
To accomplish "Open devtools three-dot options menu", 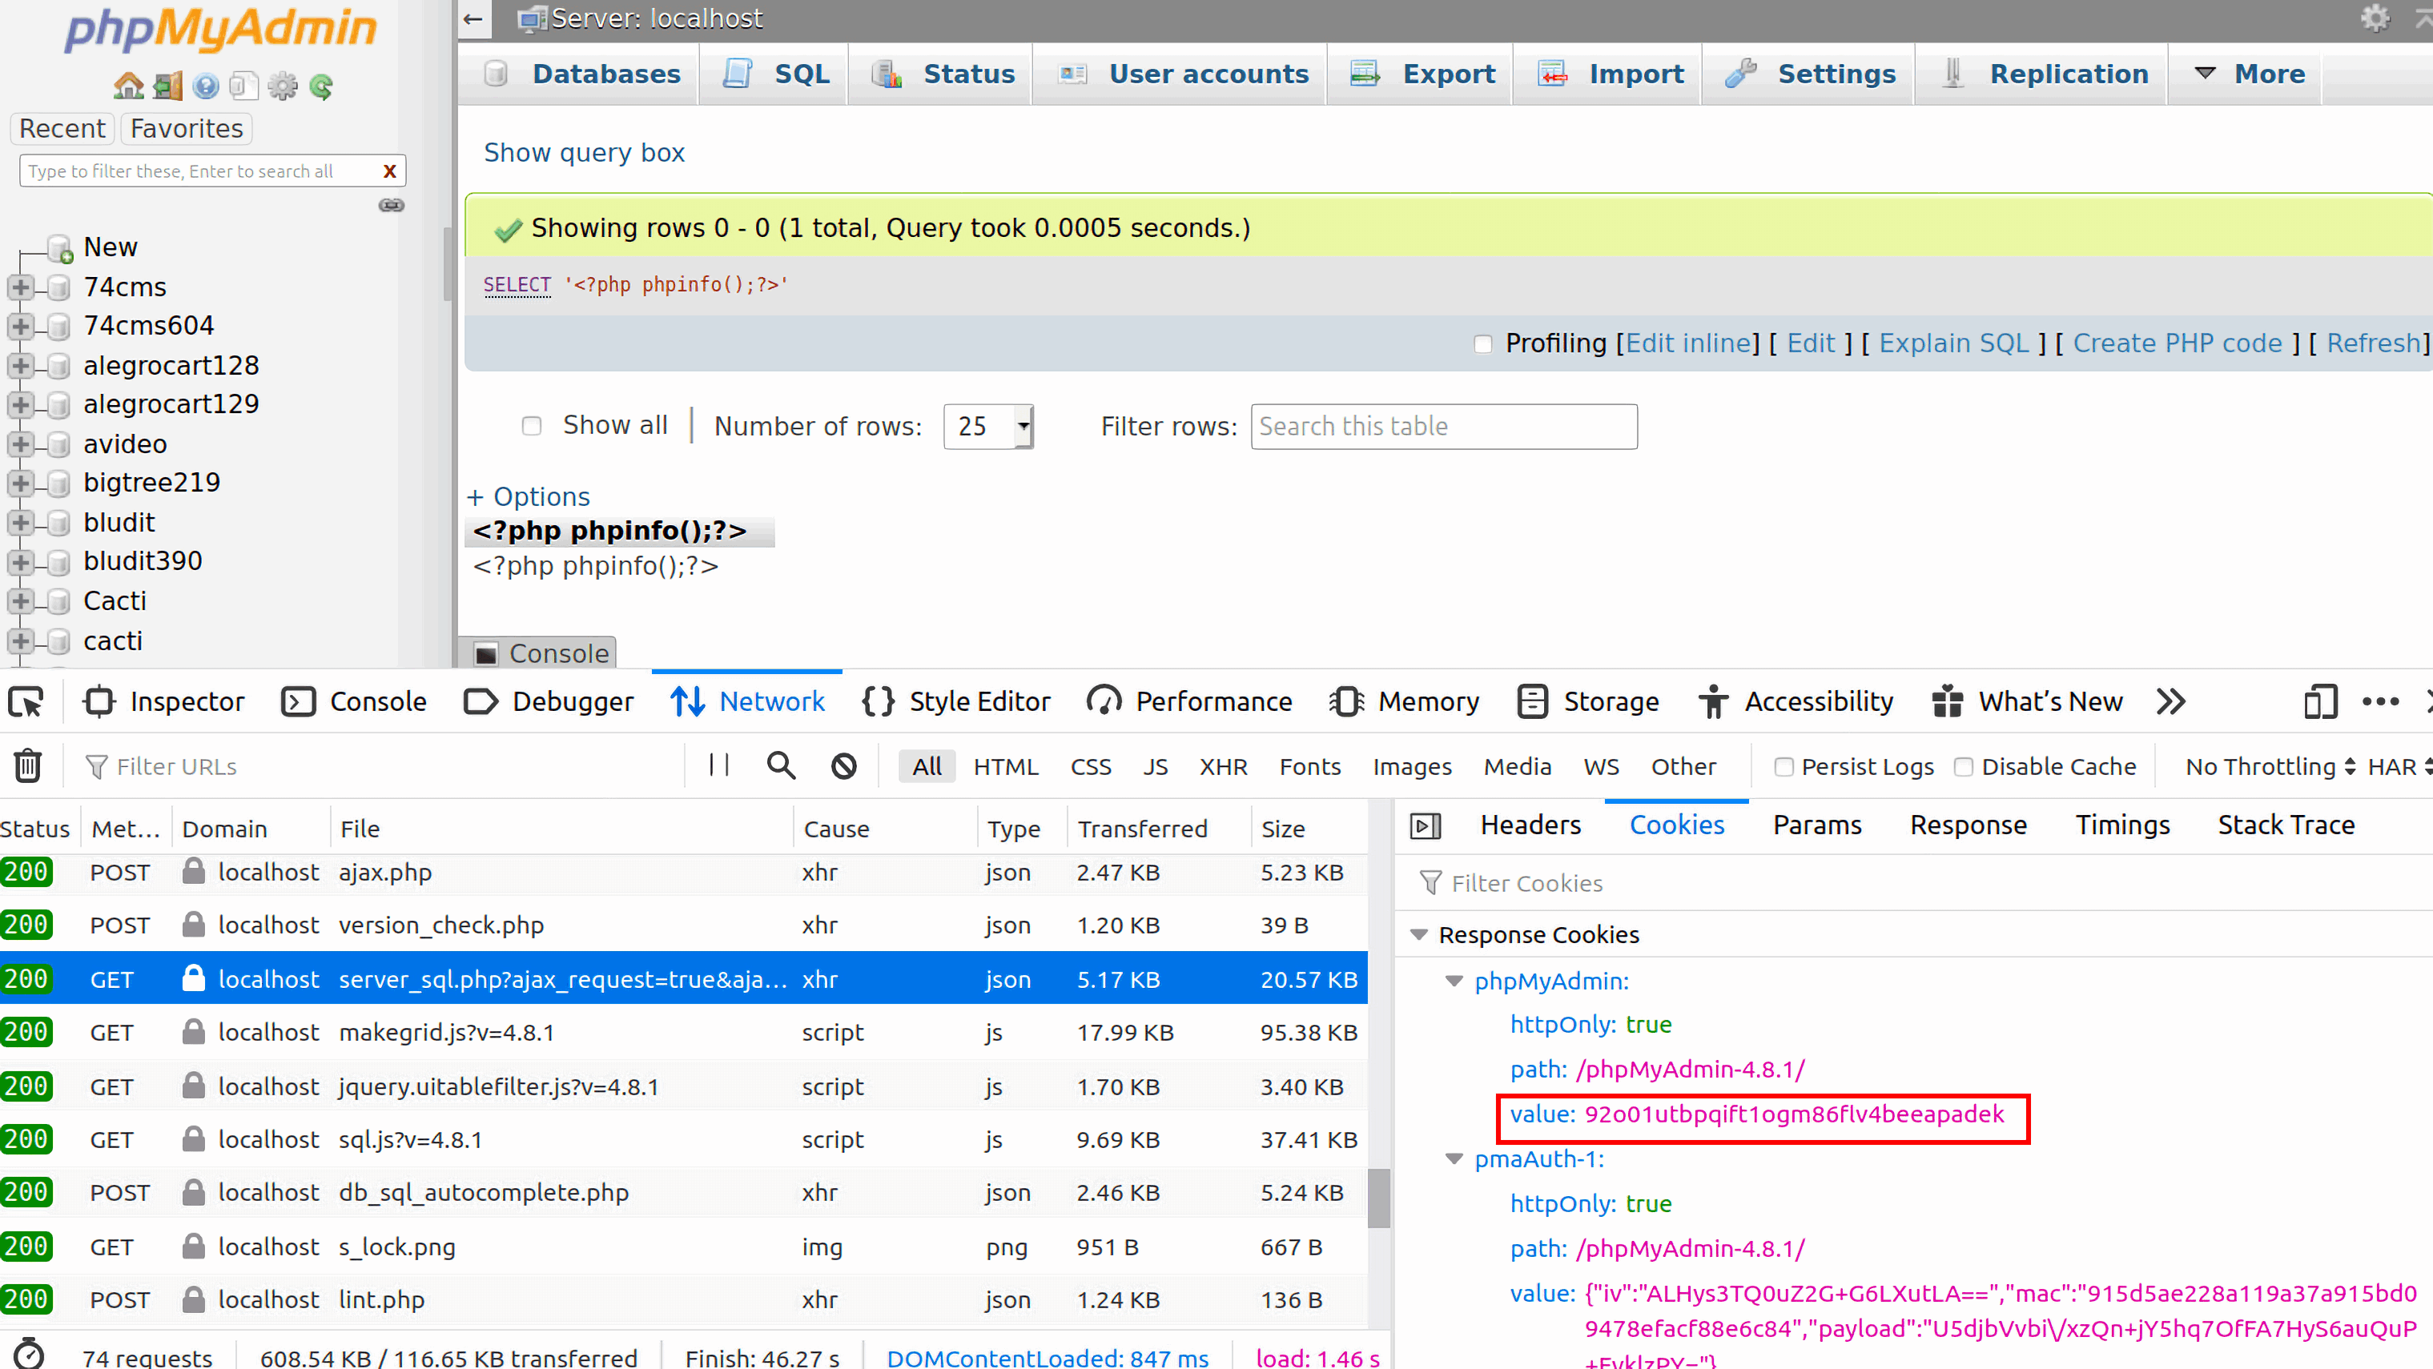I will tap(2380, 701).
